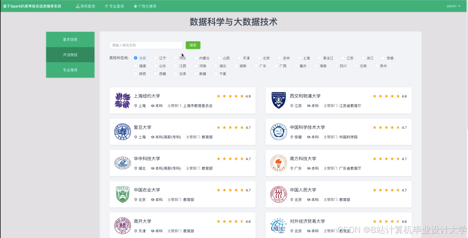Screen dimensions: 468x238
Task: Click the 上海纽约大学 purple flower logo
Action: click(122, 100)
